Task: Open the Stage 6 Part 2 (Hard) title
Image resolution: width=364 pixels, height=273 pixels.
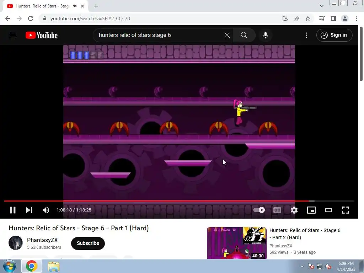Action: click(305, 234)
